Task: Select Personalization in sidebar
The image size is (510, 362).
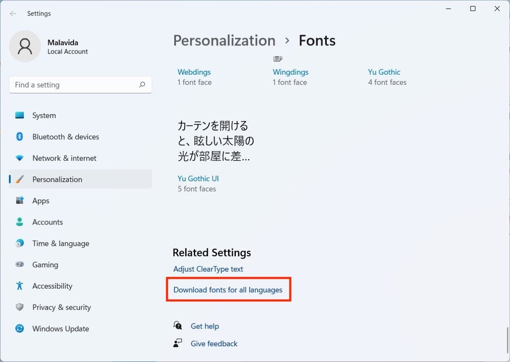Action: [80, 179]
